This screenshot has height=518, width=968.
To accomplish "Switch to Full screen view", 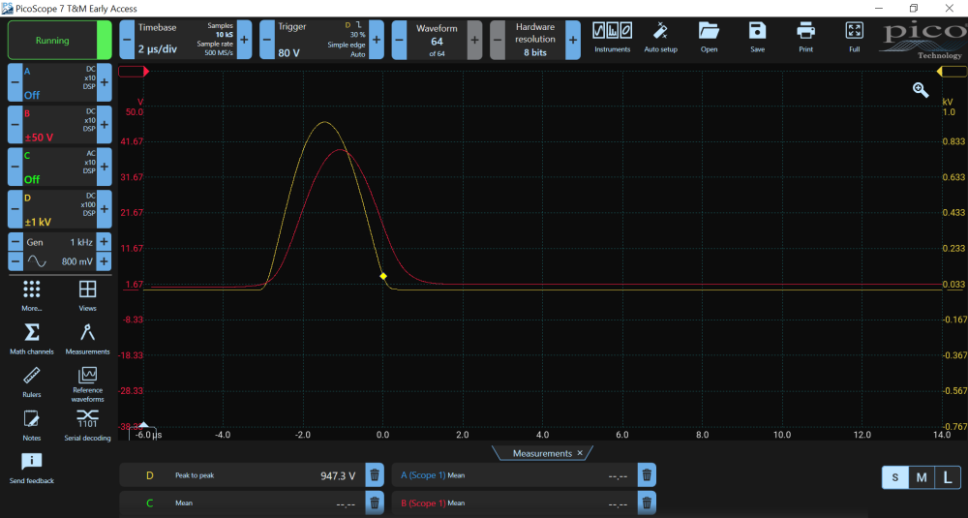I will click(855, 38).
